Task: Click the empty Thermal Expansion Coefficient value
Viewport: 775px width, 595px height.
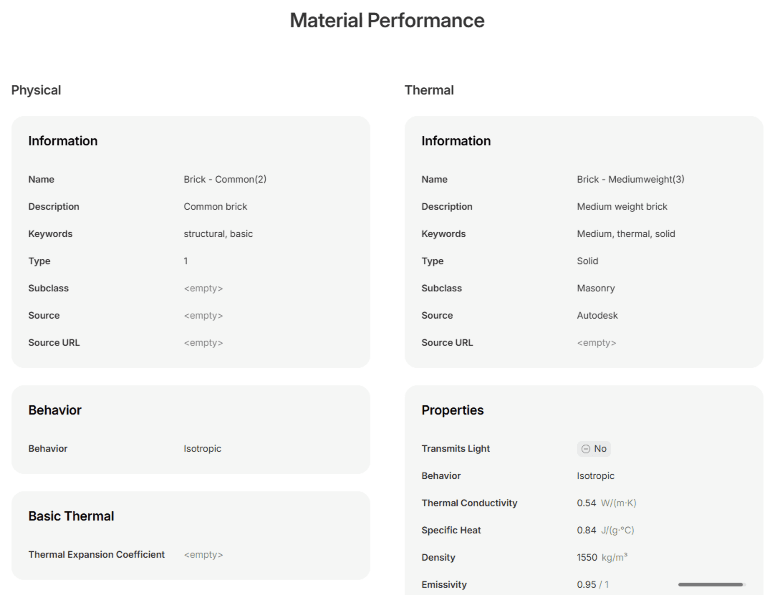Action: 203,555
